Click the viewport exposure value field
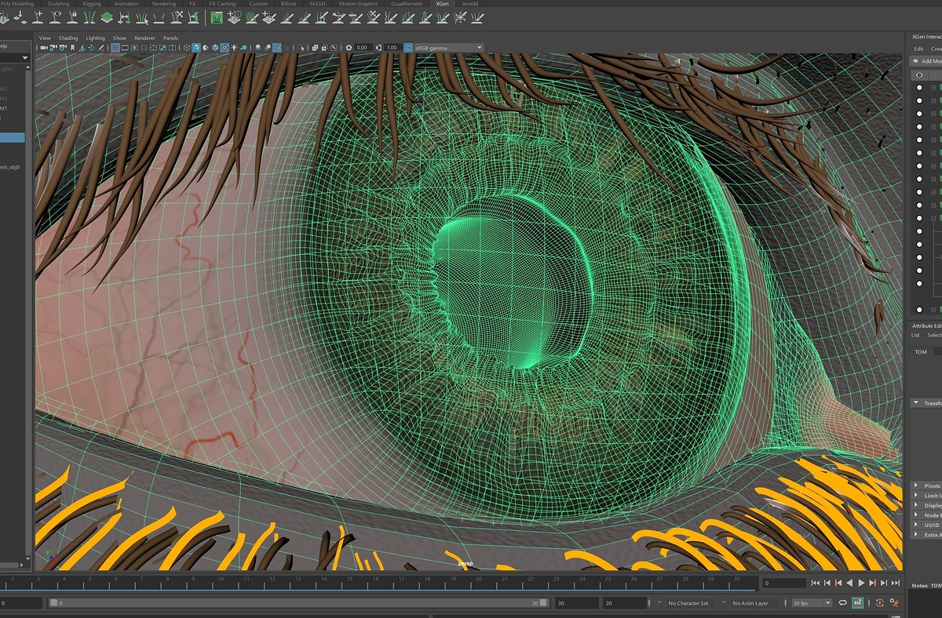 362,48
